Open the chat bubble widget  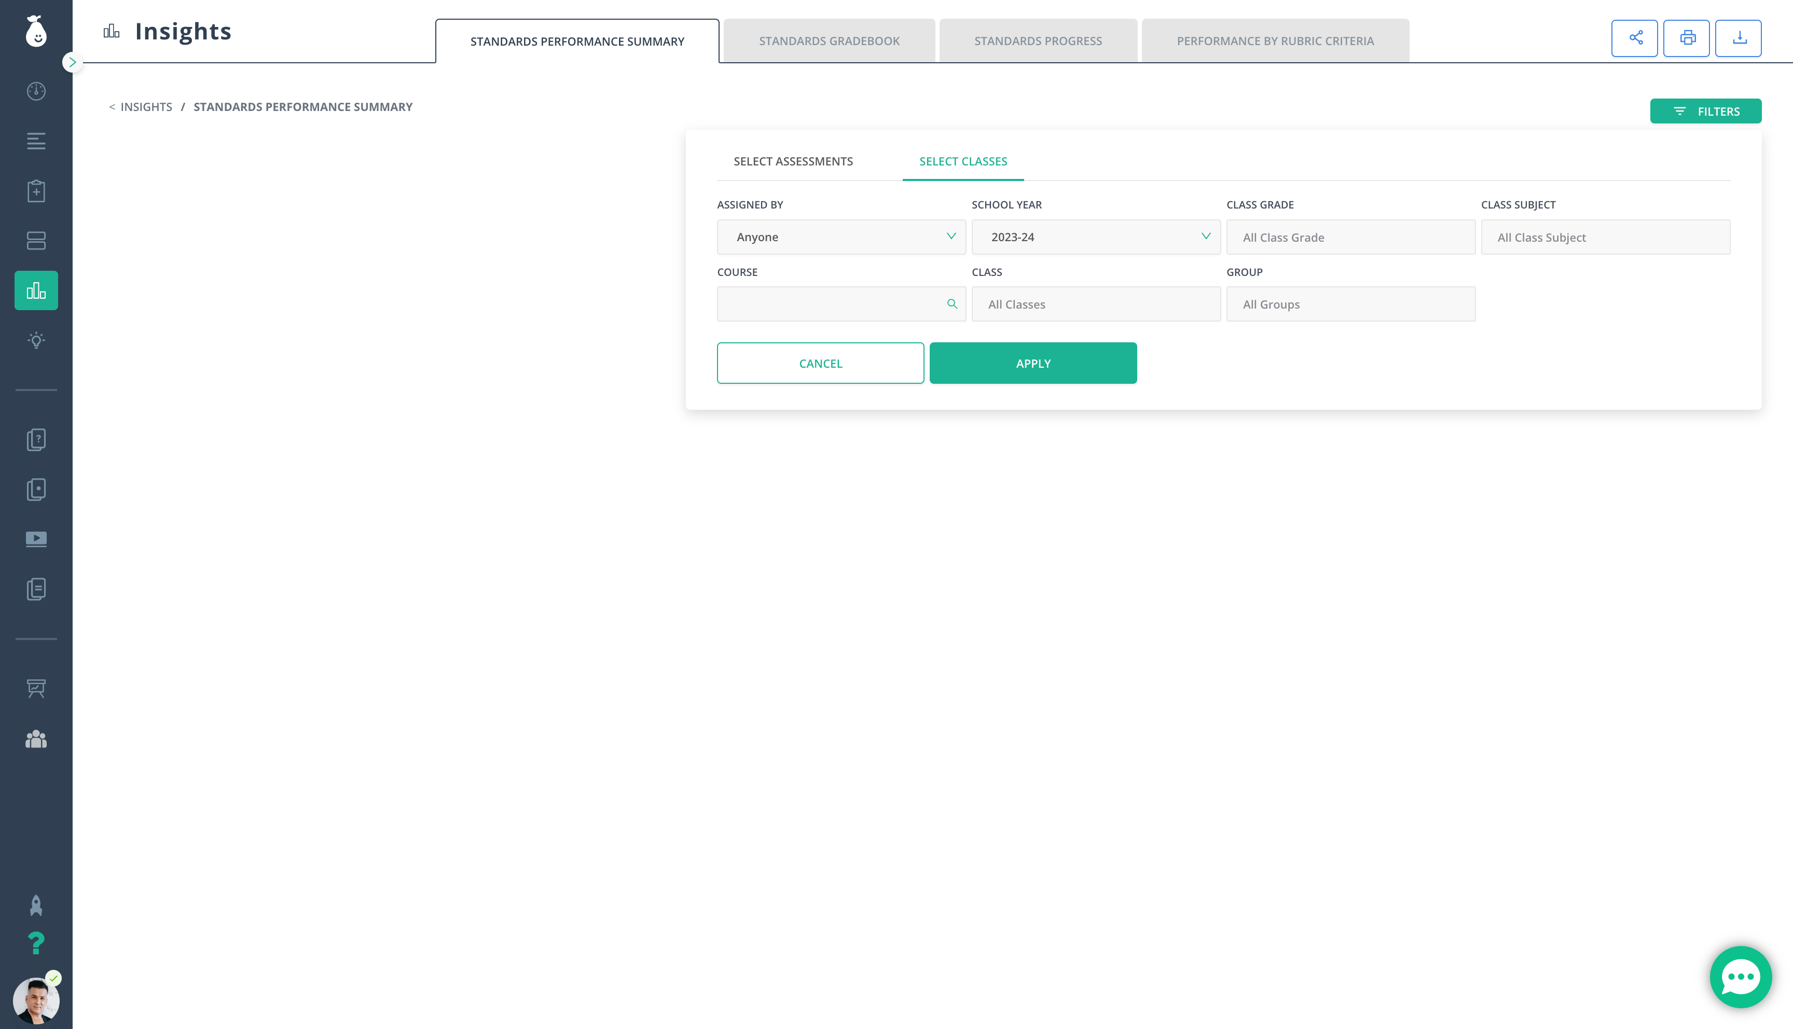[x=1741, y=977]
